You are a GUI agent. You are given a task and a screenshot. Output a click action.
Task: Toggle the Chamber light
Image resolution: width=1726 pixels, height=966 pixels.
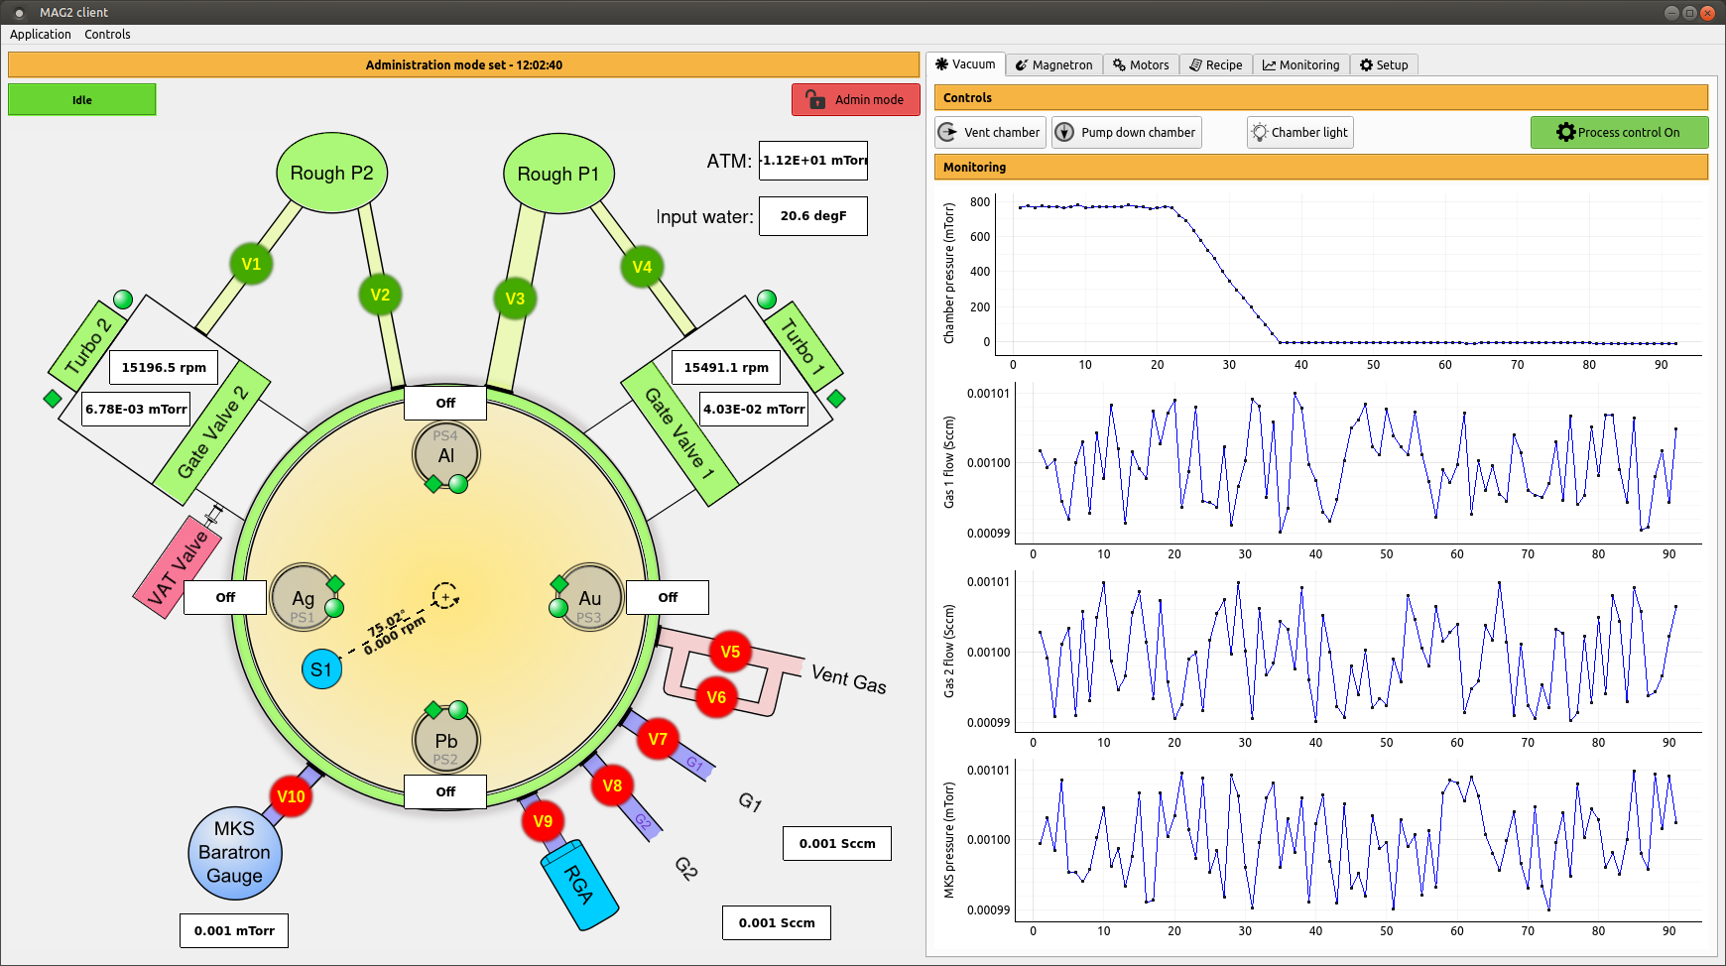[x=1299, y=133]
